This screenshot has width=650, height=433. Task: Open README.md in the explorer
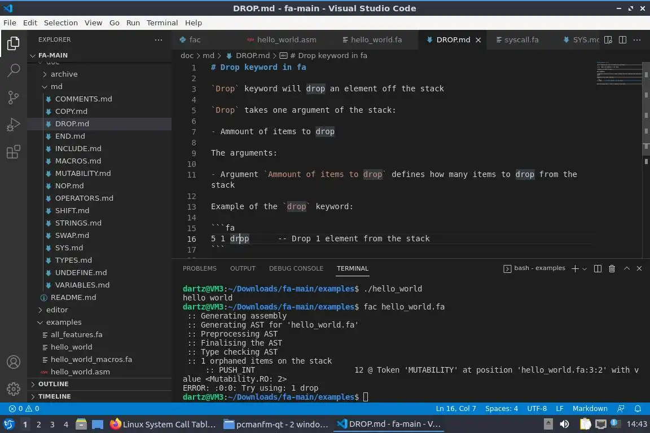pos(99,298)
